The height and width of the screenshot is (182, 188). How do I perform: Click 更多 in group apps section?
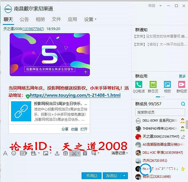click(182, 76)
